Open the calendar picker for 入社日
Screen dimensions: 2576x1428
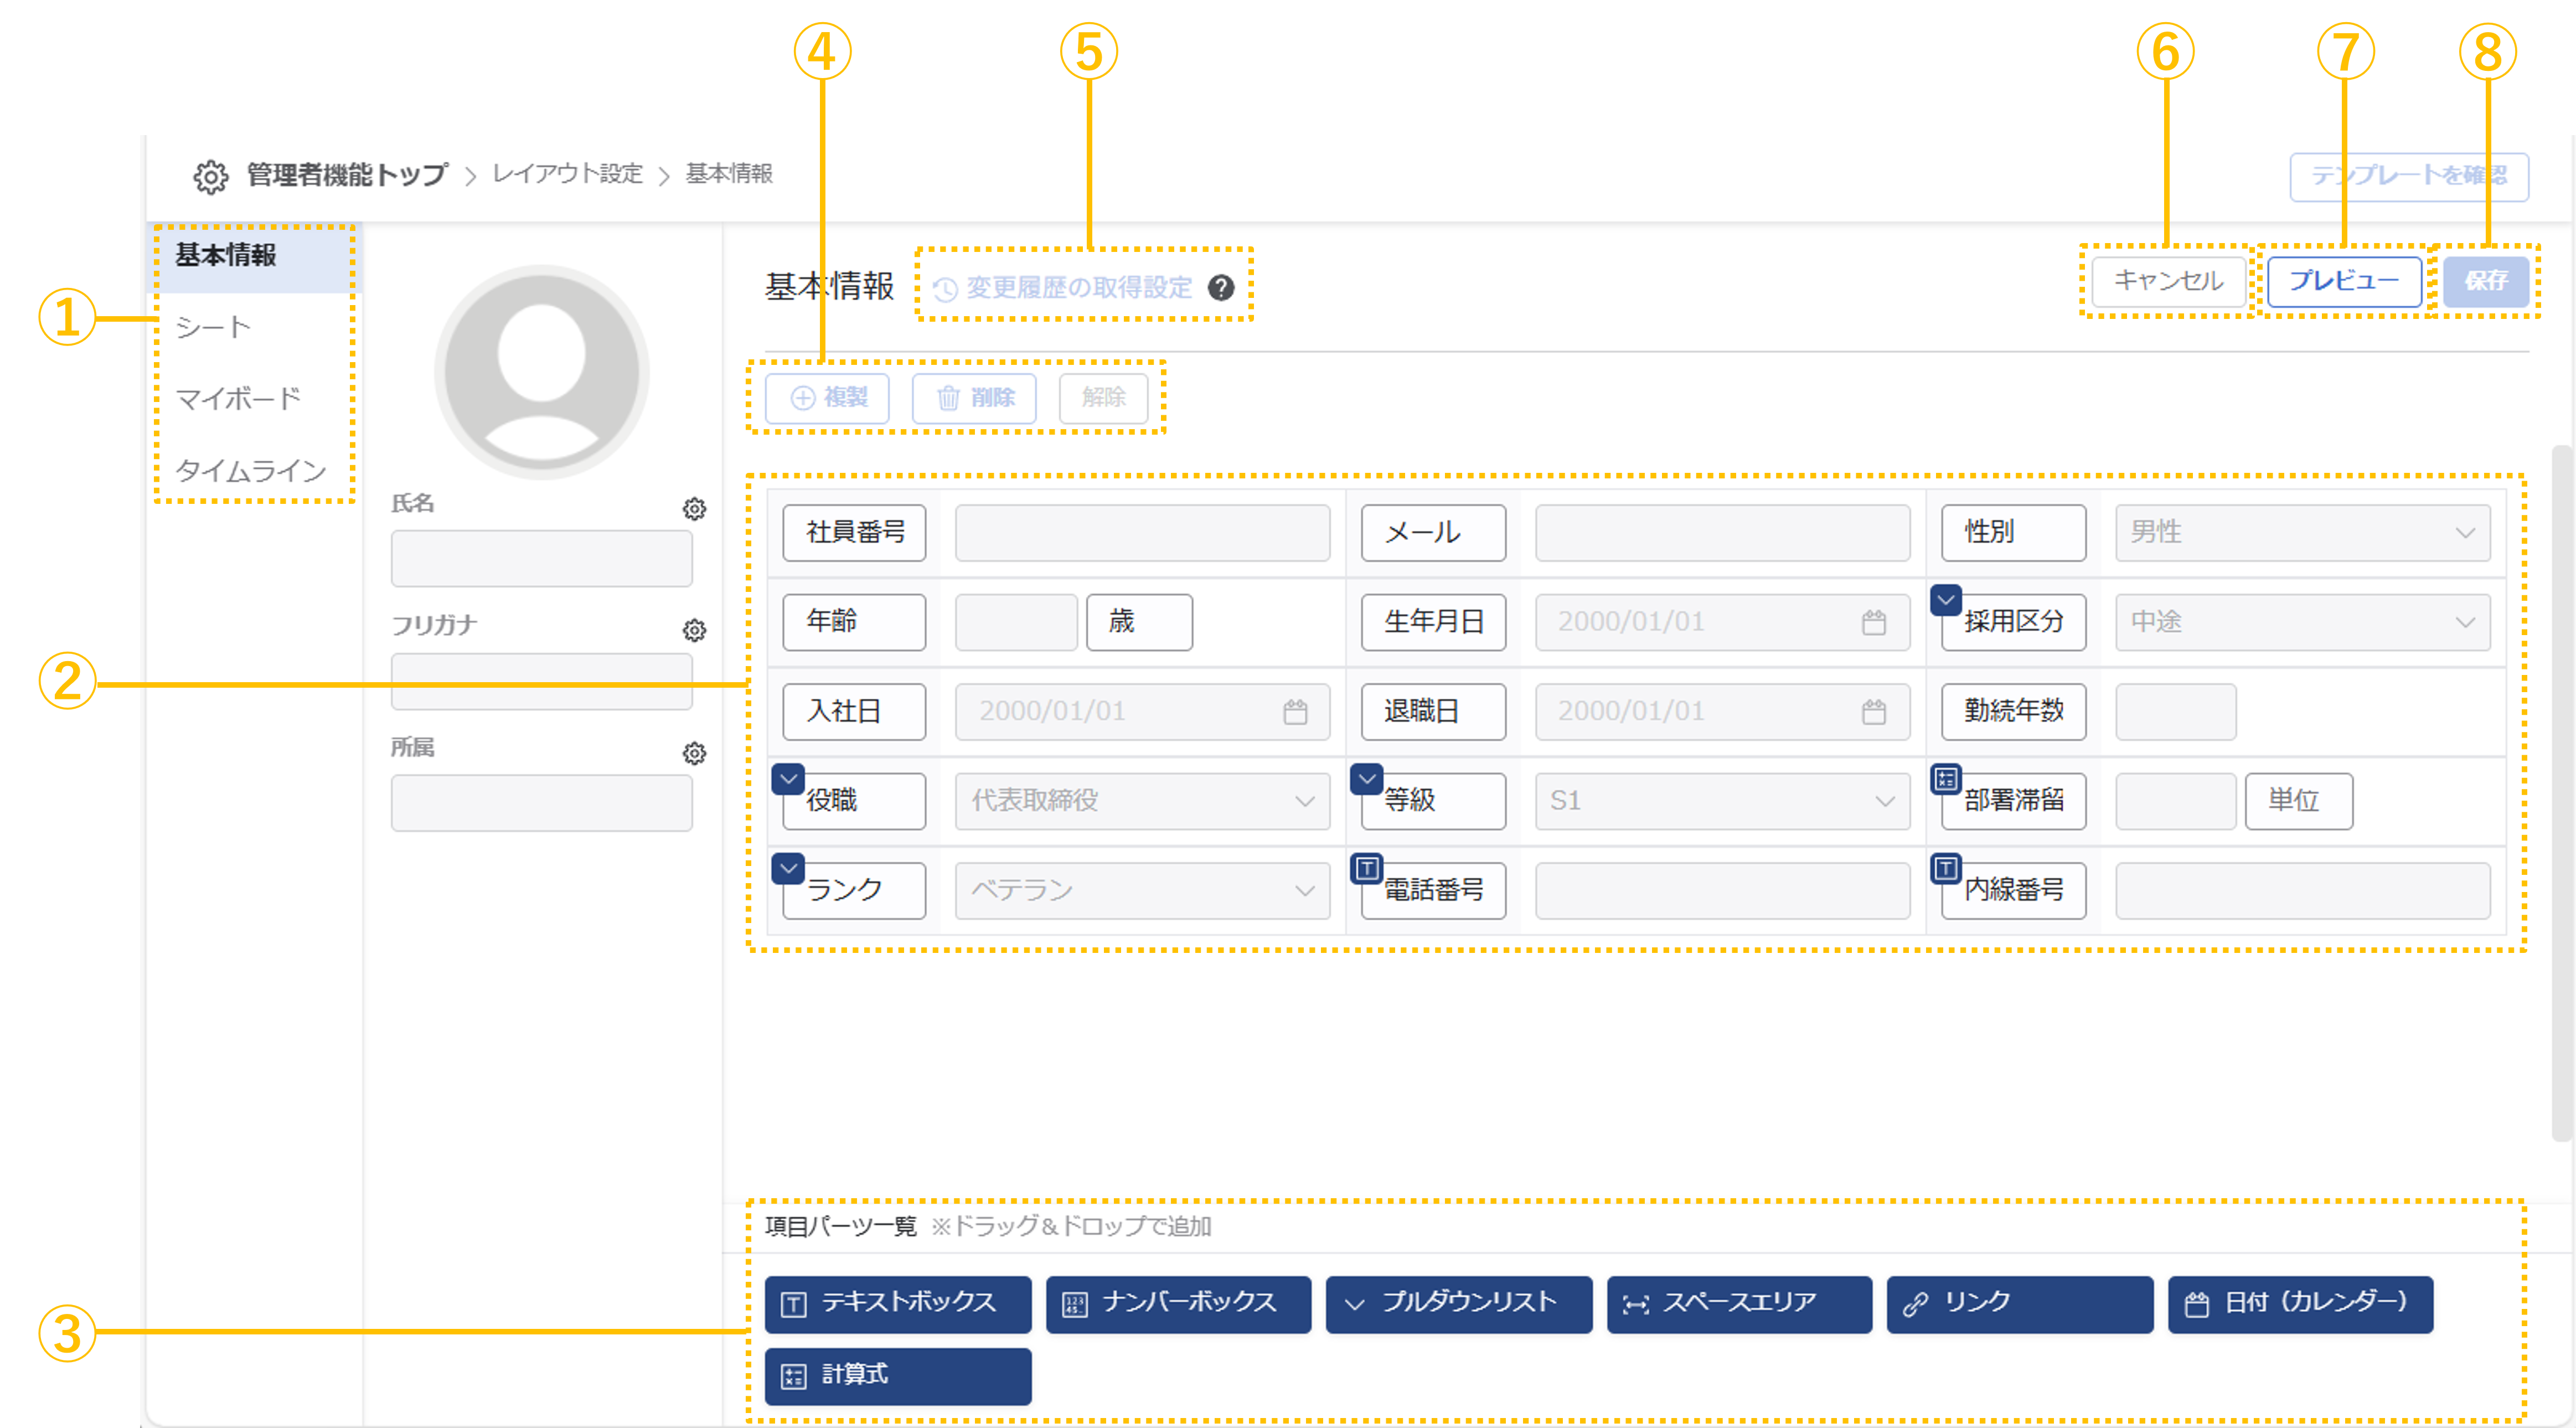1296,711
